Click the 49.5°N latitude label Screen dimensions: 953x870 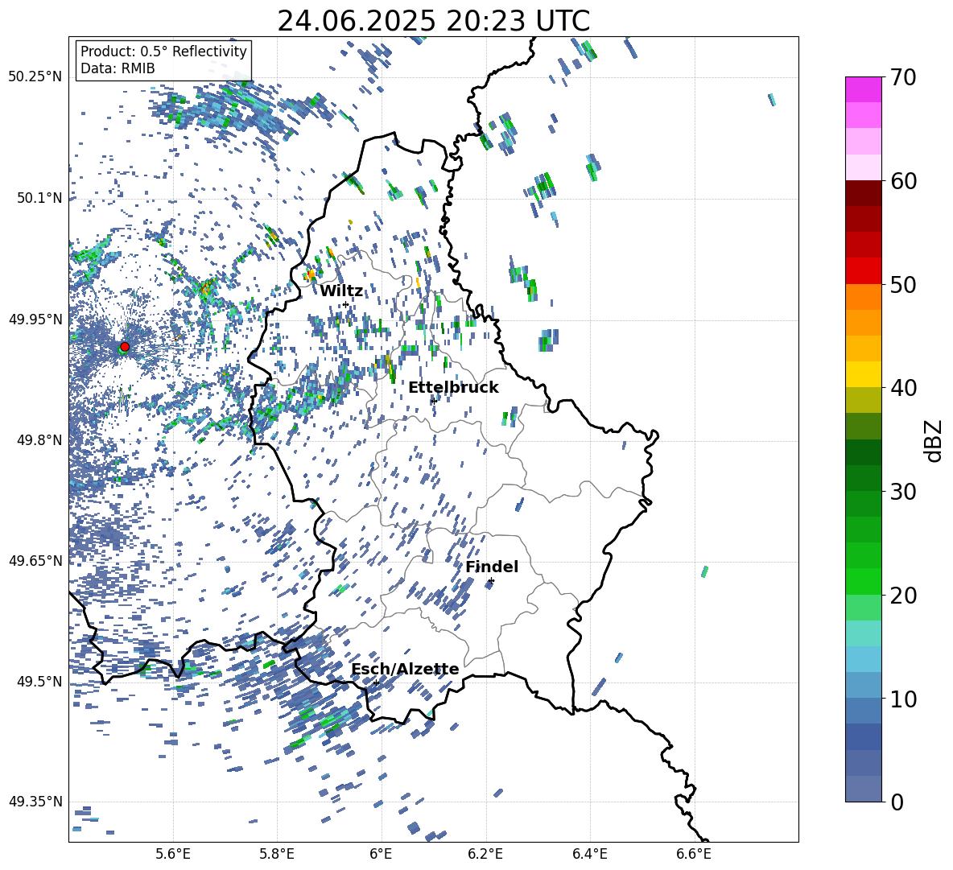point(39,682)
